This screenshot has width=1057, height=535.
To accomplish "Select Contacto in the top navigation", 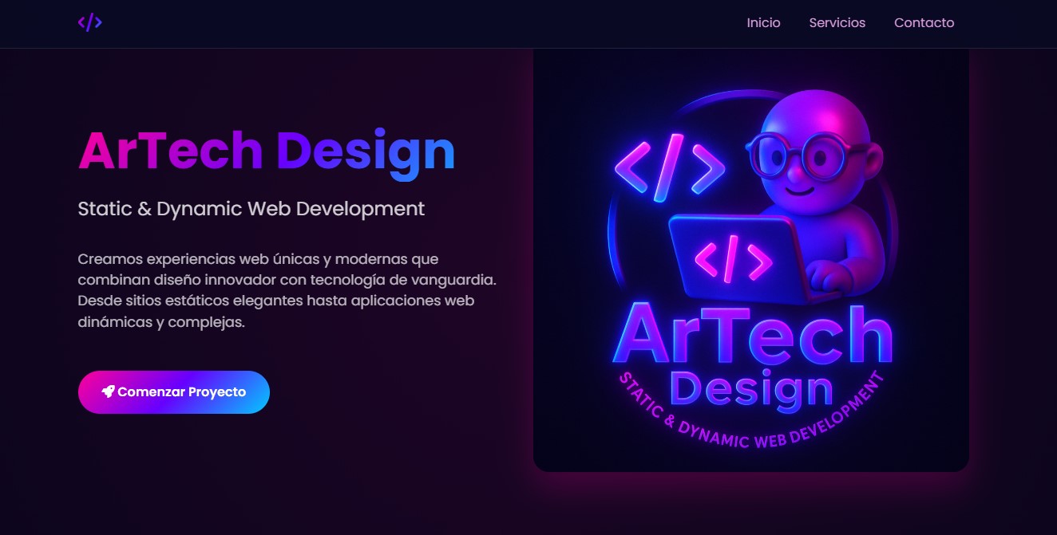I will [x=924, y=22].
